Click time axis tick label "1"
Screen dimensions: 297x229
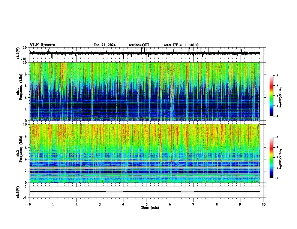coord(53,204)
